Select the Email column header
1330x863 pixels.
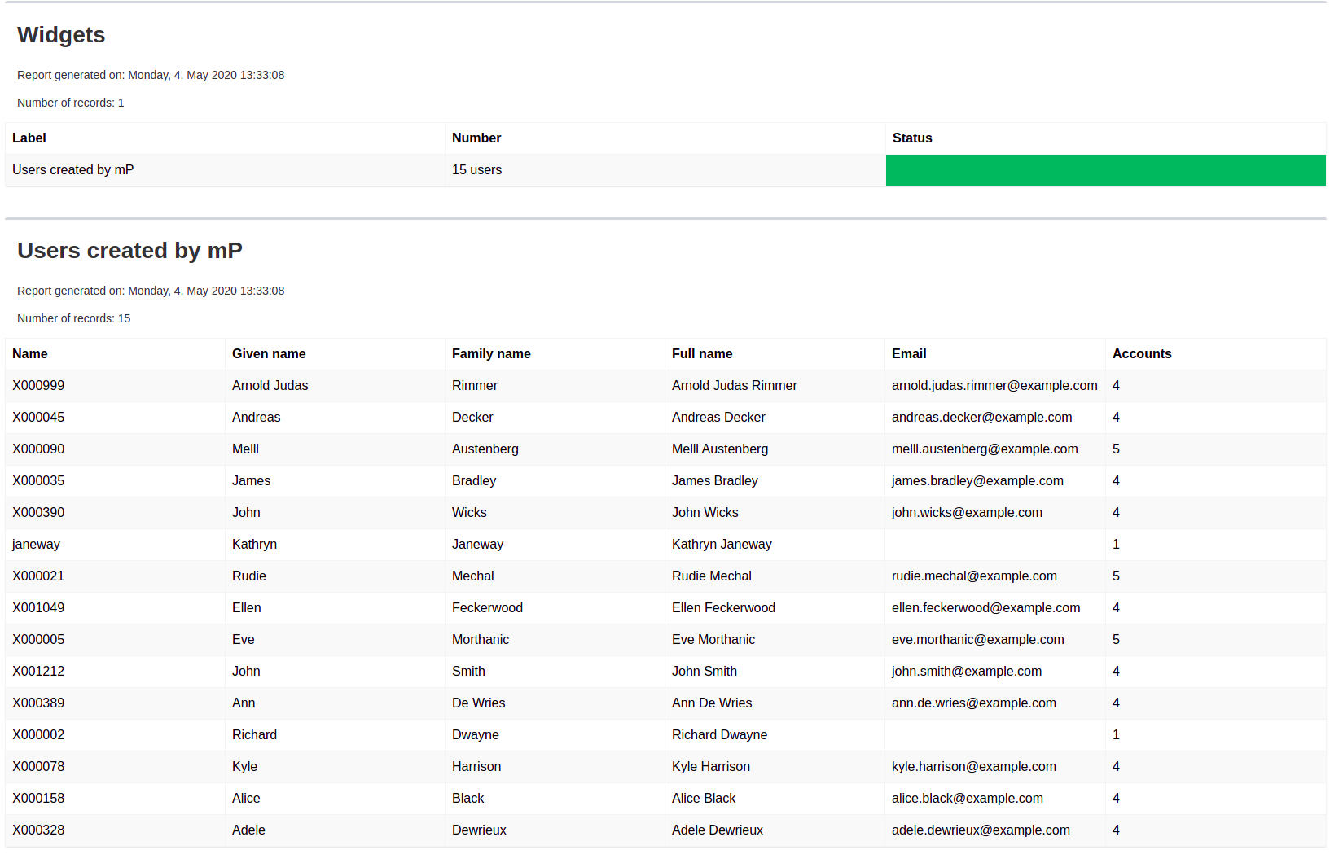[x=909, y=354]
